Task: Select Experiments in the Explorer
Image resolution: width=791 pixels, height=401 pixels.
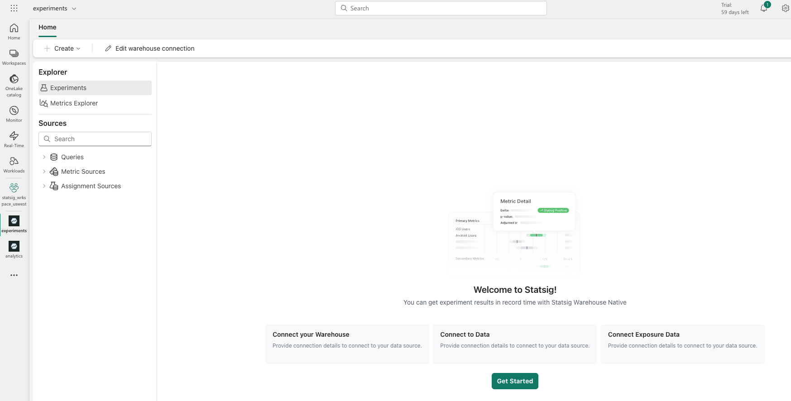Action: [95, 88]
